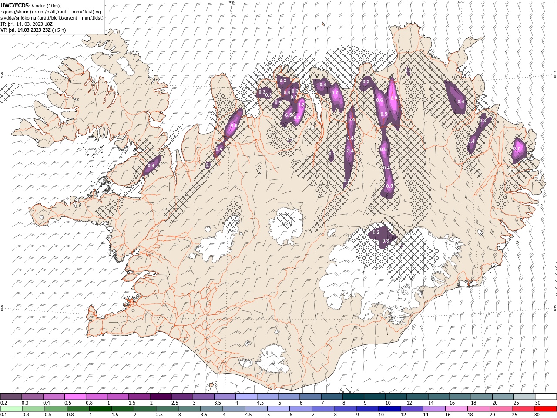Select the snow legend swatch labeled 0.5

click(x=75, y=396)
